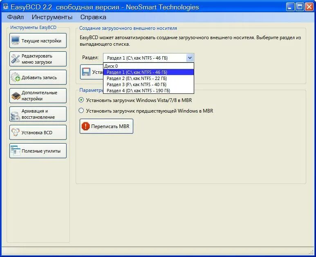The image size is (316, 257).
Task: Open Текущие настройки view
Action: (38, 41)
